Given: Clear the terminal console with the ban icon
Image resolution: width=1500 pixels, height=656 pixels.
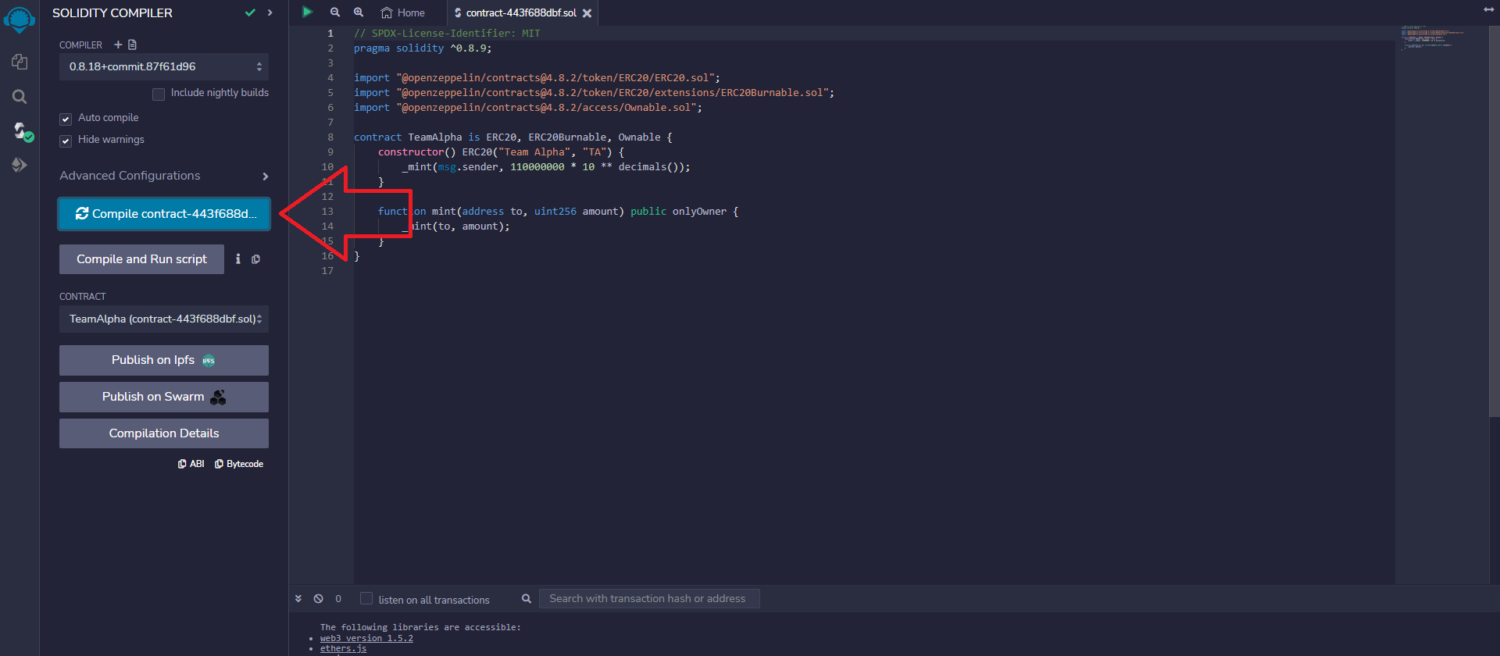Looking at the screenshot, I should coord(319,599).
